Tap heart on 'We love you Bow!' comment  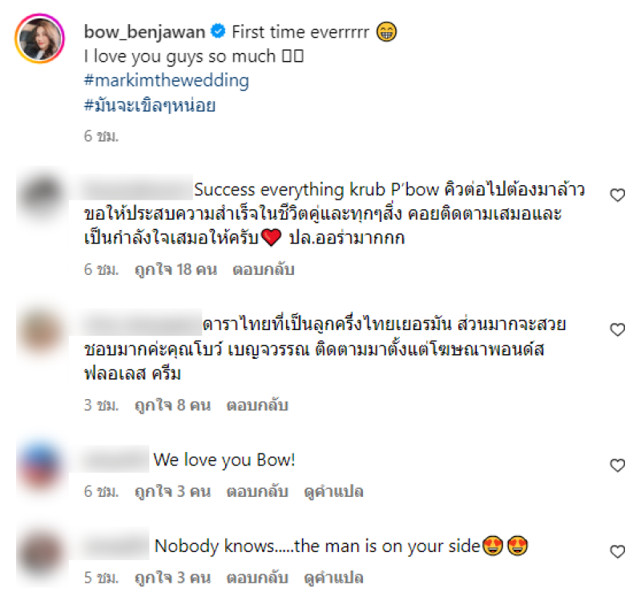(617, 466)
